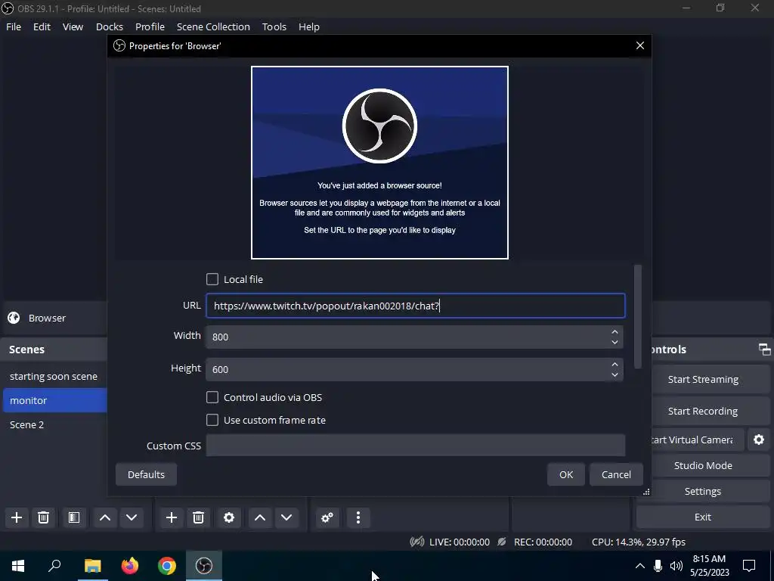Decrease Width value with the down arrow

click(615, 342)
